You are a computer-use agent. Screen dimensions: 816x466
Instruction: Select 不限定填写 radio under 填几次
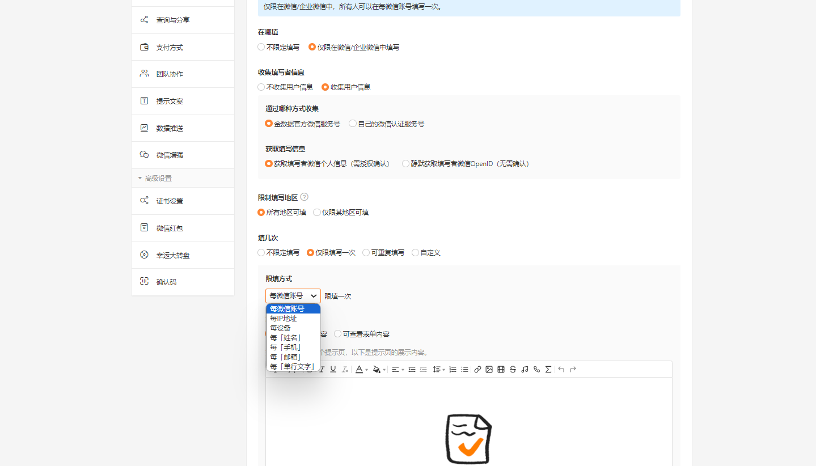click(x=261, y=252)
